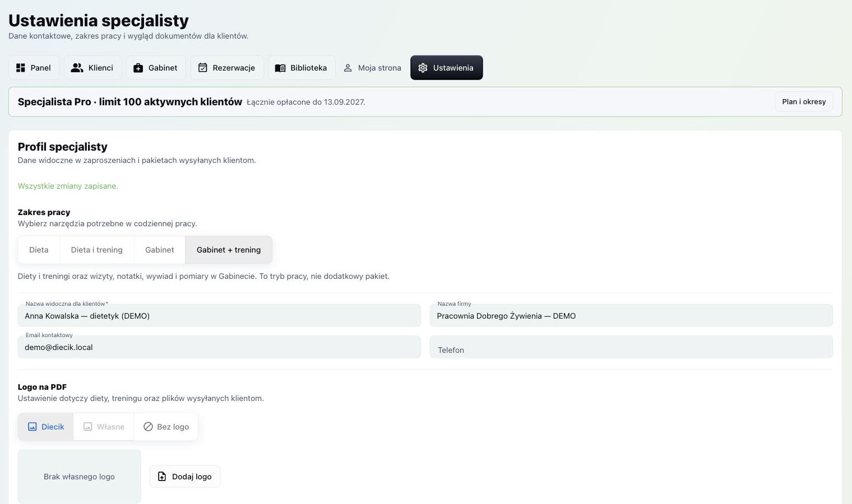The image size is (852, 504).
Task: Pick Diecik as the PDF logo
Action: click(46, 427)
